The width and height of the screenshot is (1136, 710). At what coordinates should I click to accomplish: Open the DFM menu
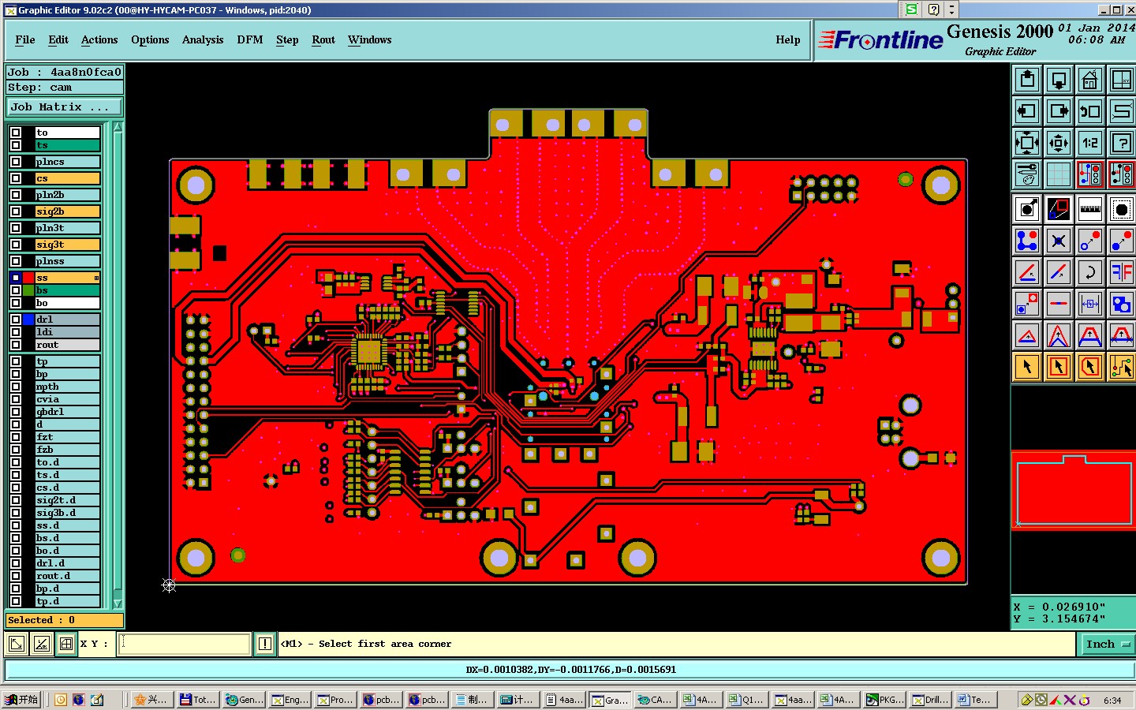(x=250, y=39)
